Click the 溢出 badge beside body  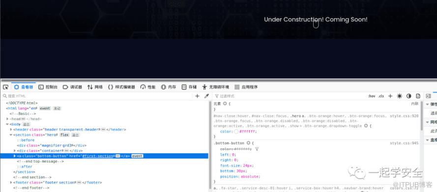click(26, 124)
